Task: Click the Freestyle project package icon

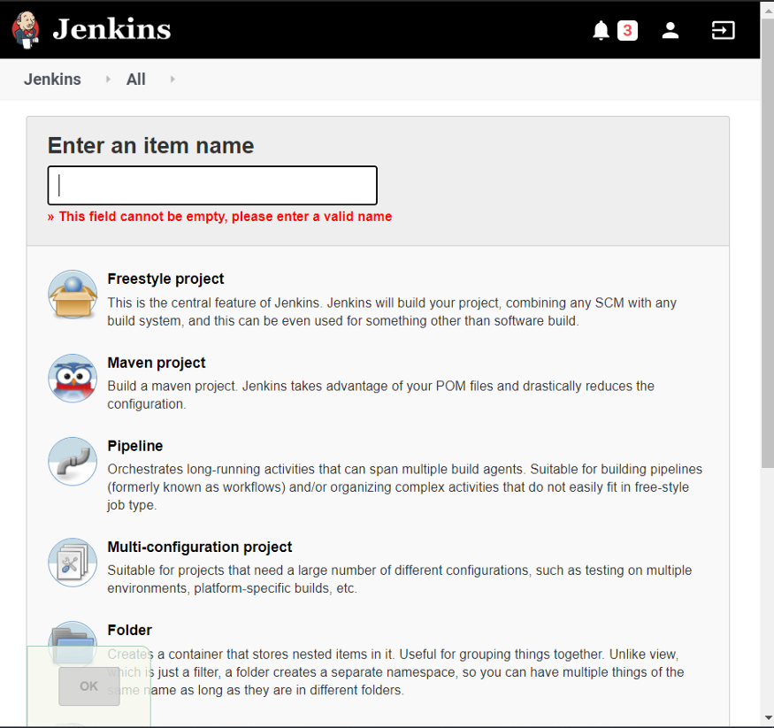Action: pyautogui.click(x=72, y=295)
